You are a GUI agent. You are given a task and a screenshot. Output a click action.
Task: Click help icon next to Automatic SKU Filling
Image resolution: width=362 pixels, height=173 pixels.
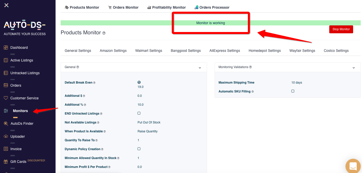tap(252, 92)
